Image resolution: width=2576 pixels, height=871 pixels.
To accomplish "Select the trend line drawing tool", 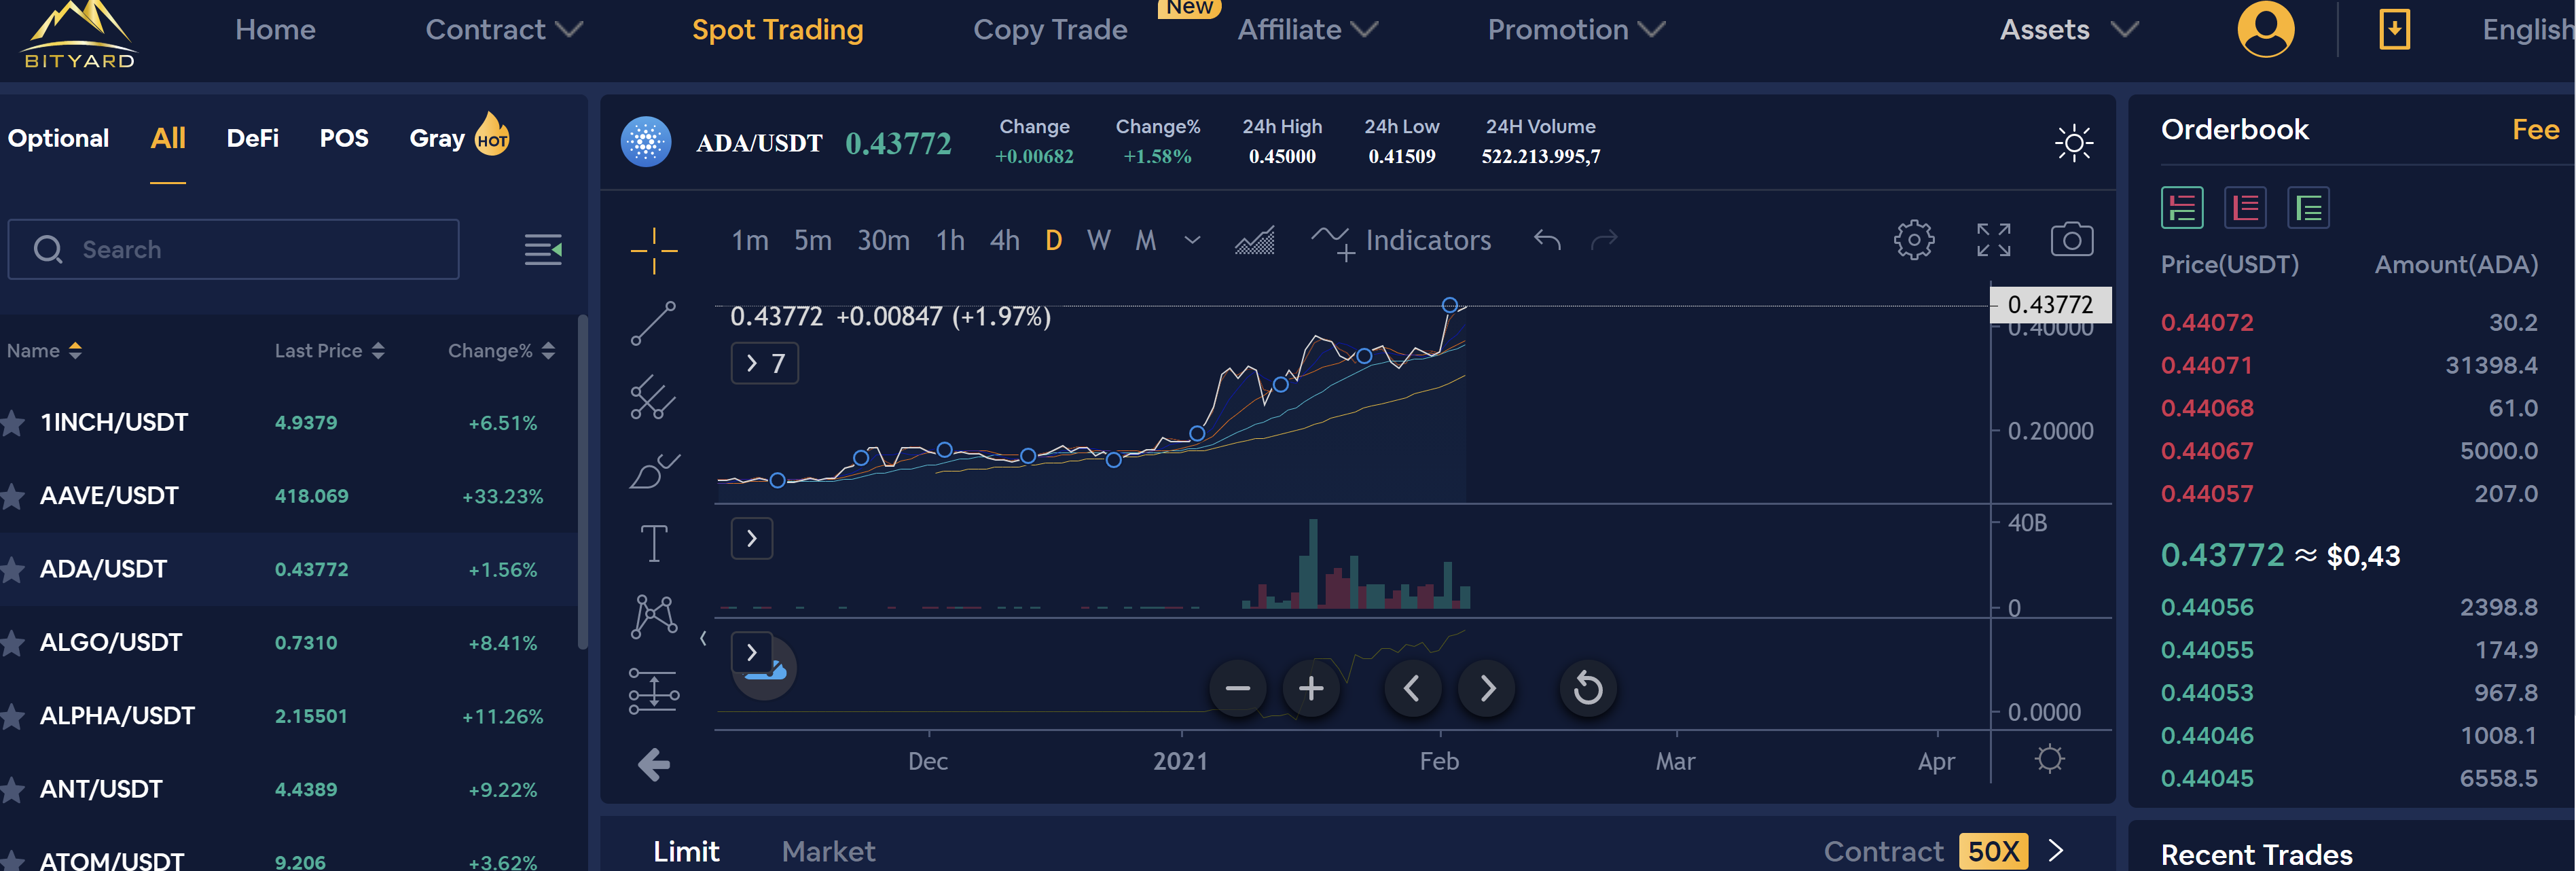I will pyautogui.click(x=653, y=323).
